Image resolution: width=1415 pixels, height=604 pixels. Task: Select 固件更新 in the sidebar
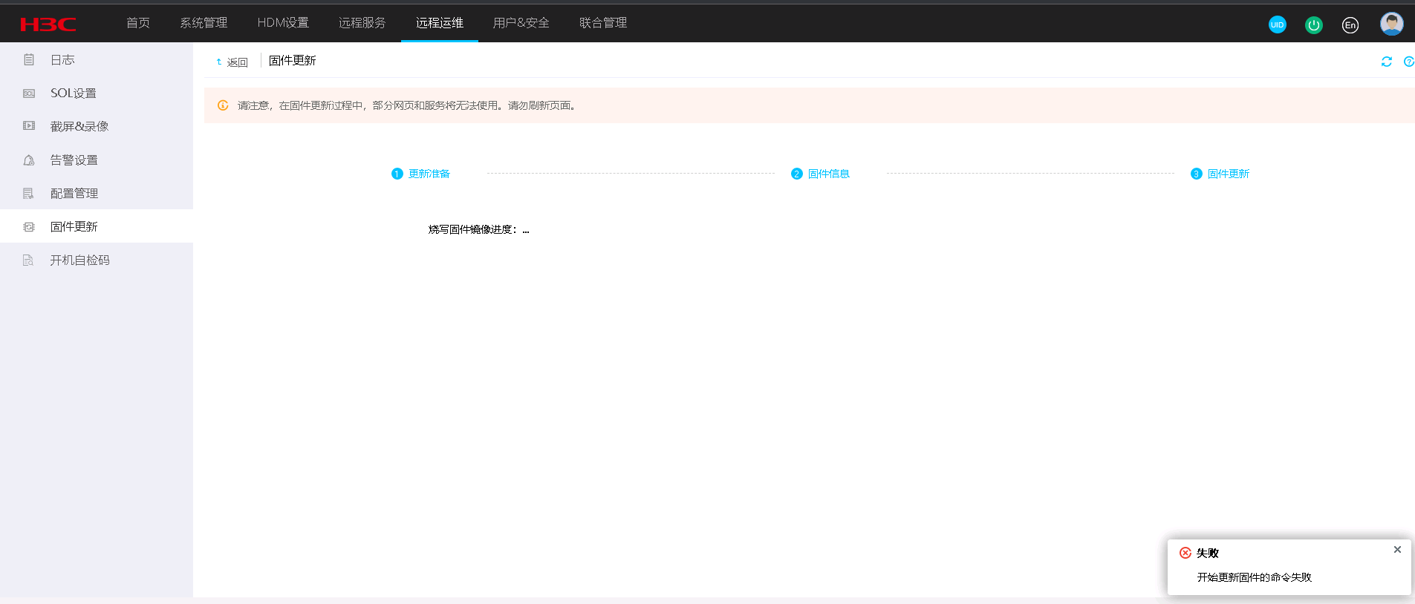[97, 226]
